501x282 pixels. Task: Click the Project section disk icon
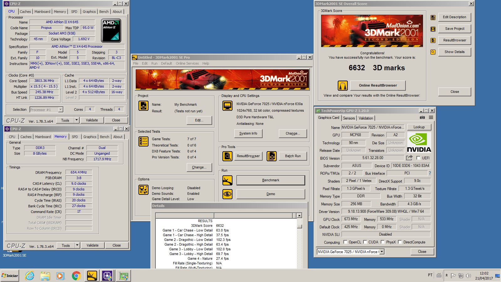pos(144,106)
